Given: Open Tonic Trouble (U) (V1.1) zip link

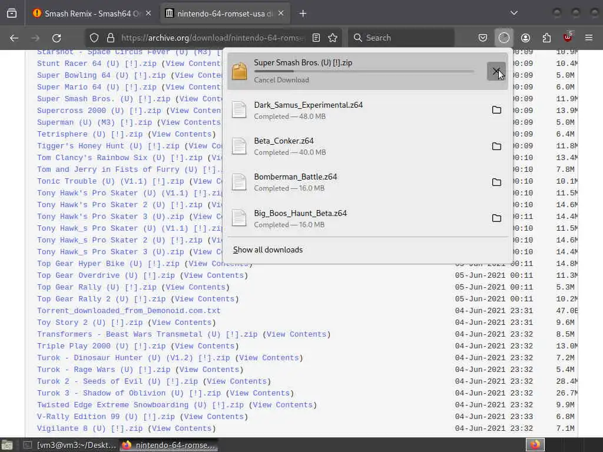Looking at the screenshot, I should coord(110,181).
